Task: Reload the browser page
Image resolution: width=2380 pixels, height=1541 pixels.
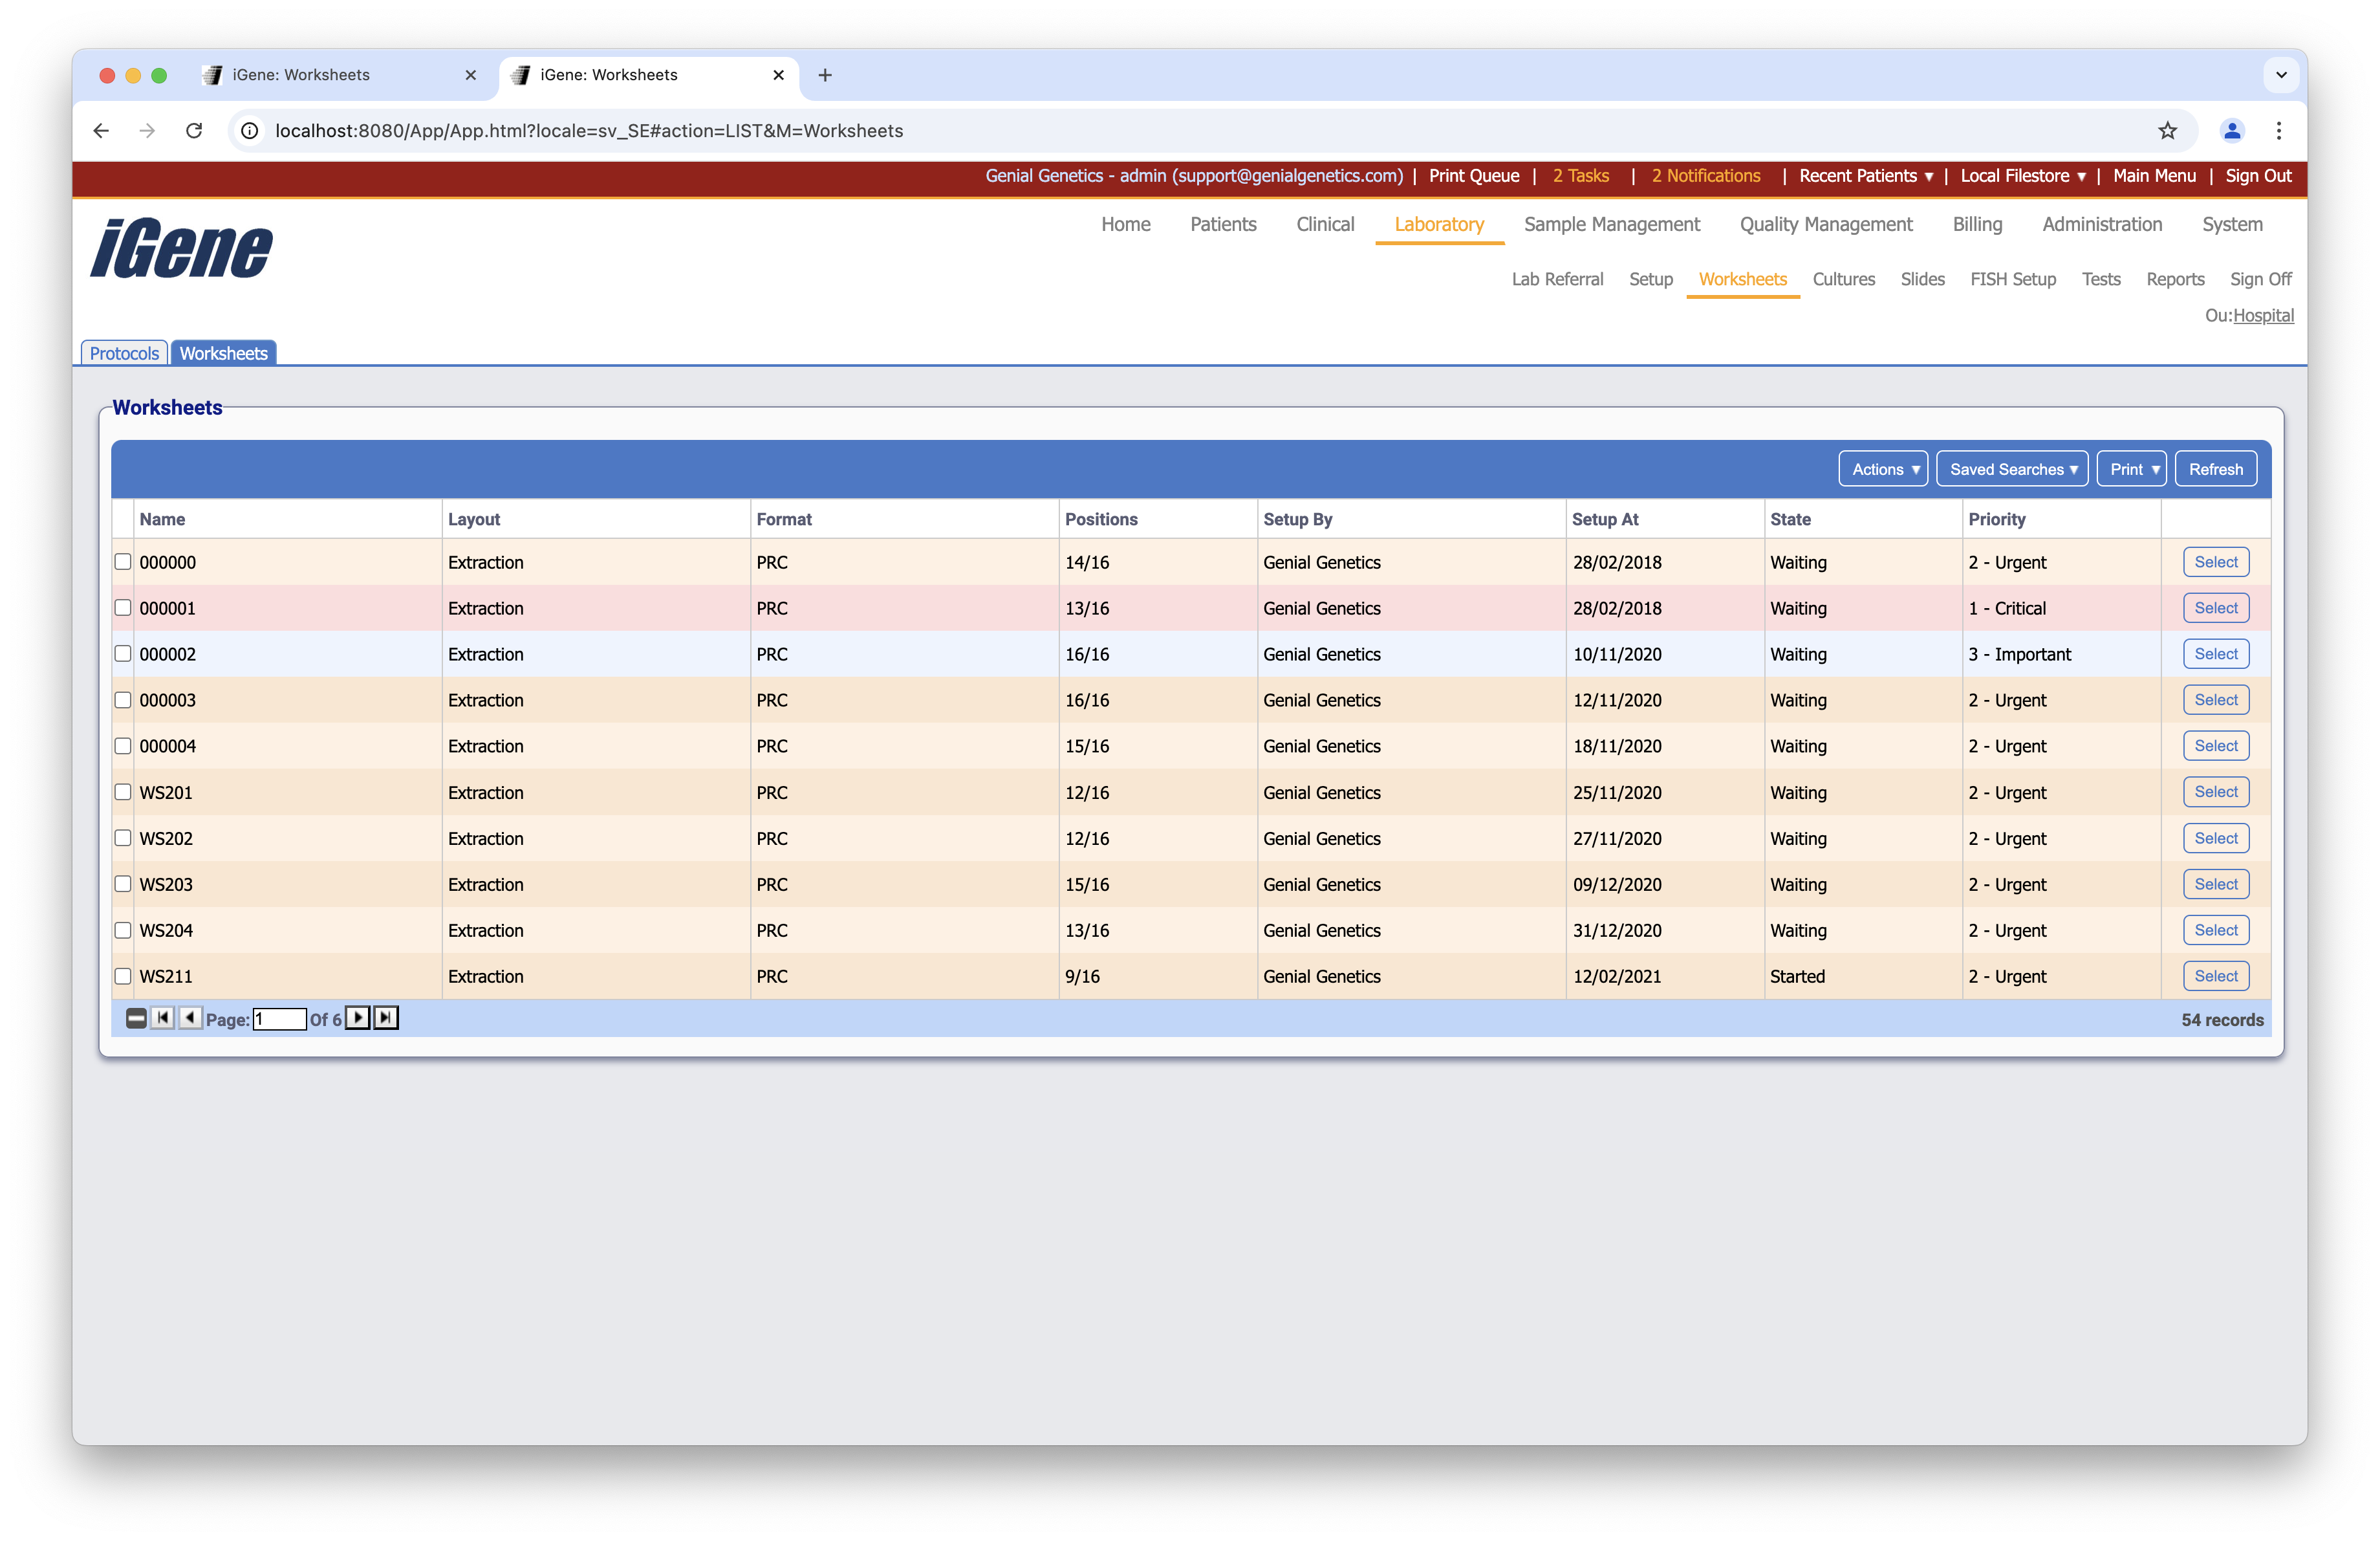Action: coord(194,131)
